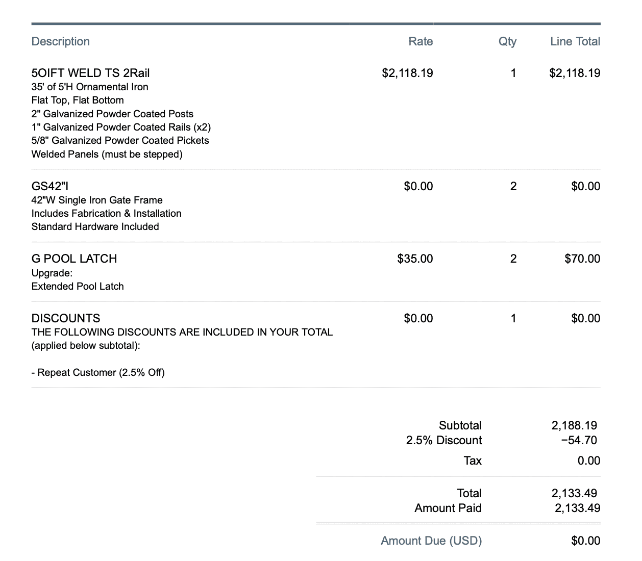Click the Line Total column header
The width and height of the screenshot is (642, 561).
coord(575,42)
